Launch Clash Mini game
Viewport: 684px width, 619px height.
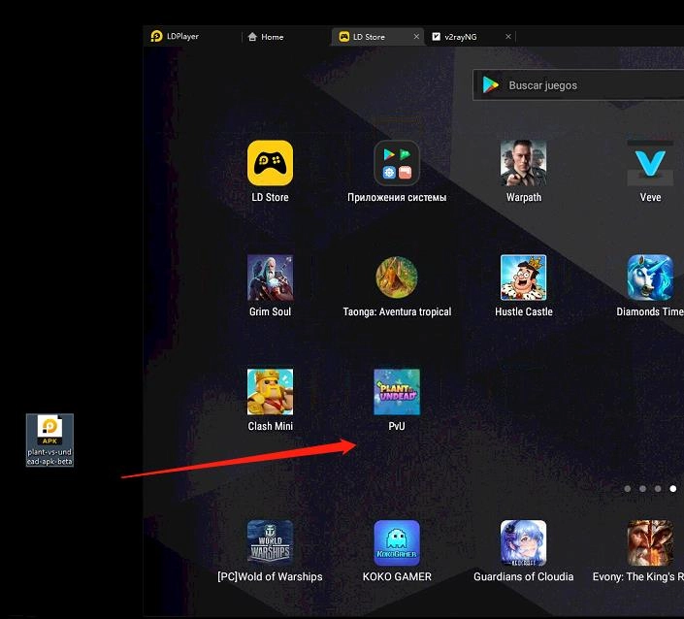click(270, 392)
